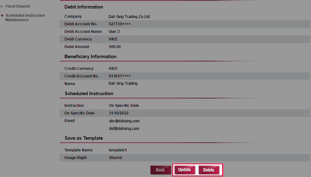
Task: Select instruction value On Specific Date
Action: 124,106
